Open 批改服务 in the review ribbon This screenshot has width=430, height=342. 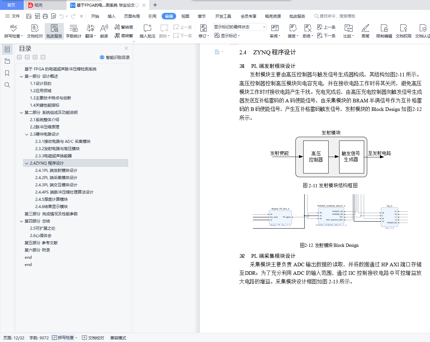(54, 31)
